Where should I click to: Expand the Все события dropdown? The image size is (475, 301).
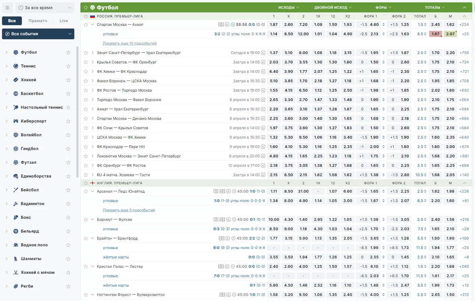[38, 34]
